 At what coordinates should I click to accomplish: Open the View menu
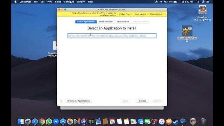point(50,2)
